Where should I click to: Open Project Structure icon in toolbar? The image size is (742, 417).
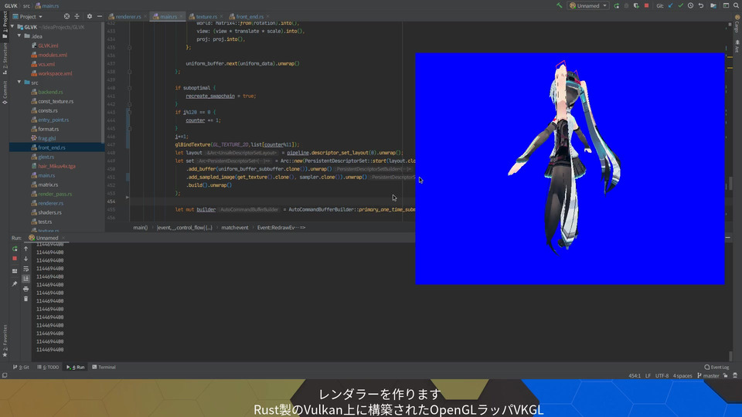pyautogui.click(x=713, y=5)
